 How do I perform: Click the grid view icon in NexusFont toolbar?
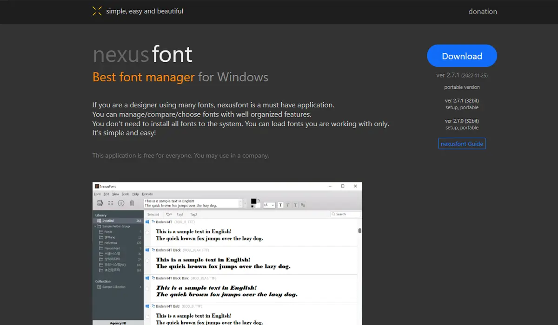point(110,203)
